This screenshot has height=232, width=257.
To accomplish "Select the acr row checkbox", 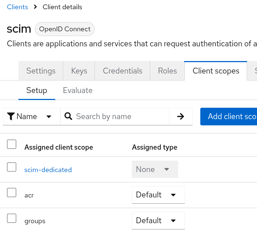I will click(12, 193).
